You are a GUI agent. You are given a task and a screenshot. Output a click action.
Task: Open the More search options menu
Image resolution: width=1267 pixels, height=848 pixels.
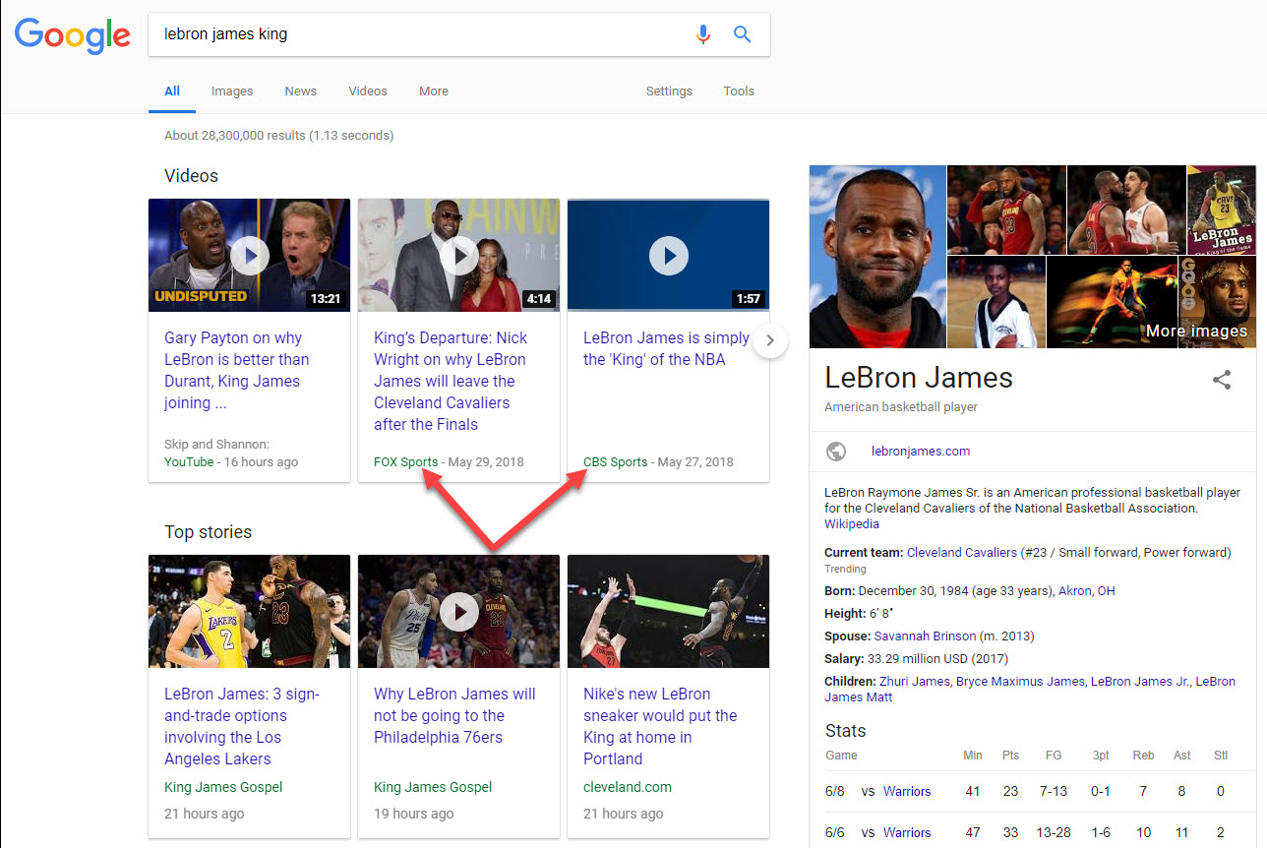pos(434,91)
